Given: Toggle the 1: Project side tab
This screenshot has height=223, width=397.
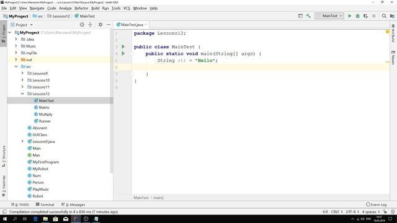Looking at the screenshot, I should pos(4,33).
